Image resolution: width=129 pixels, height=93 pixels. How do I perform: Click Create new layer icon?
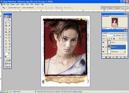(x=121, y=57)
